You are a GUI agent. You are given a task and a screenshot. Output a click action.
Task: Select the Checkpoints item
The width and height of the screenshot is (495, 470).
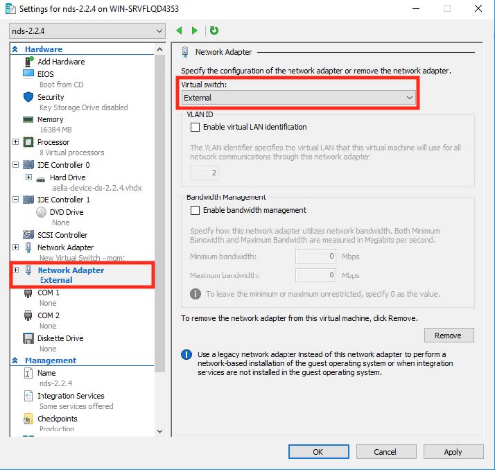[57, 419]
